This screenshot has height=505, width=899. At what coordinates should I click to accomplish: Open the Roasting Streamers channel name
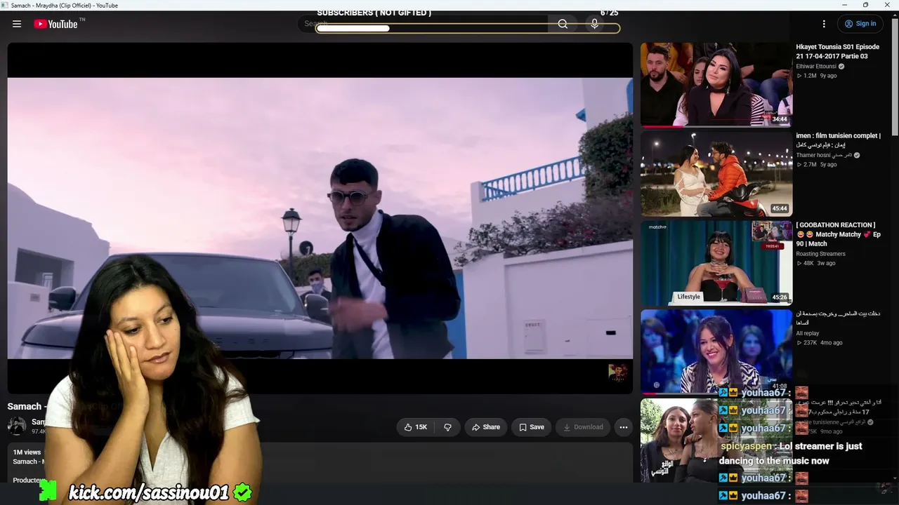(x=820, y=254)
